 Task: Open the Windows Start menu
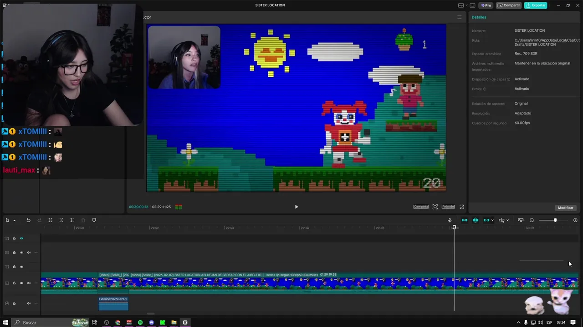pos(5,322)
